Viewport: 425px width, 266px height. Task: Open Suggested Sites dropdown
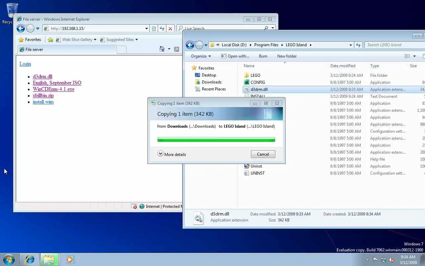coord(119,40)
